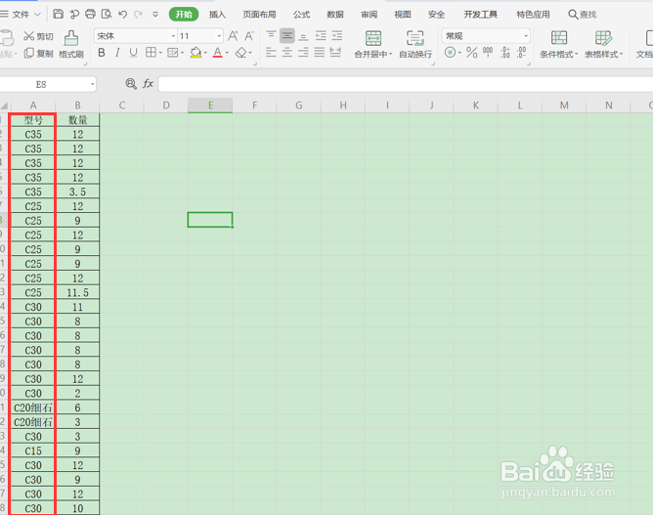Decrease decimal places

point(521,53)
